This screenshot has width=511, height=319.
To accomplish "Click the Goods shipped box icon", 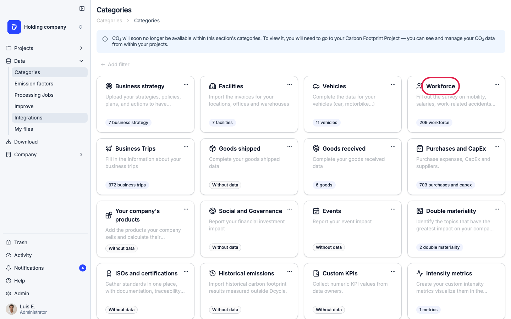I will point(213,149).
